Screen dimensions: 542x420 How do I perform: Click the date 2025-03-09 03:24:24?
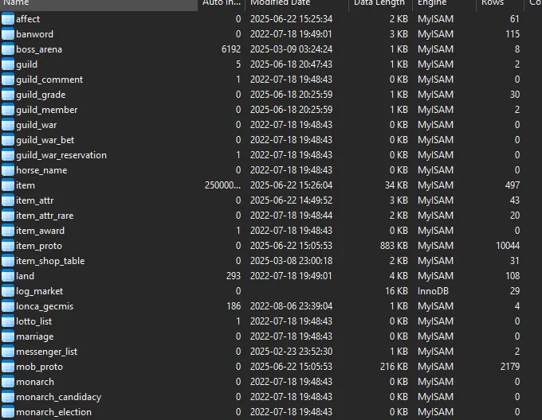[x=291, y=49]
